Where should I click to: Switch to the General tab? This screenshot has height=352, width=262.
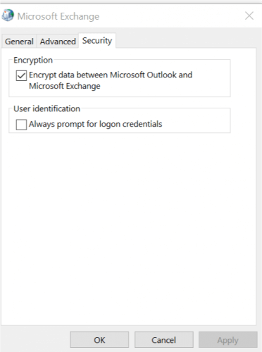click(x=19, y=42)
